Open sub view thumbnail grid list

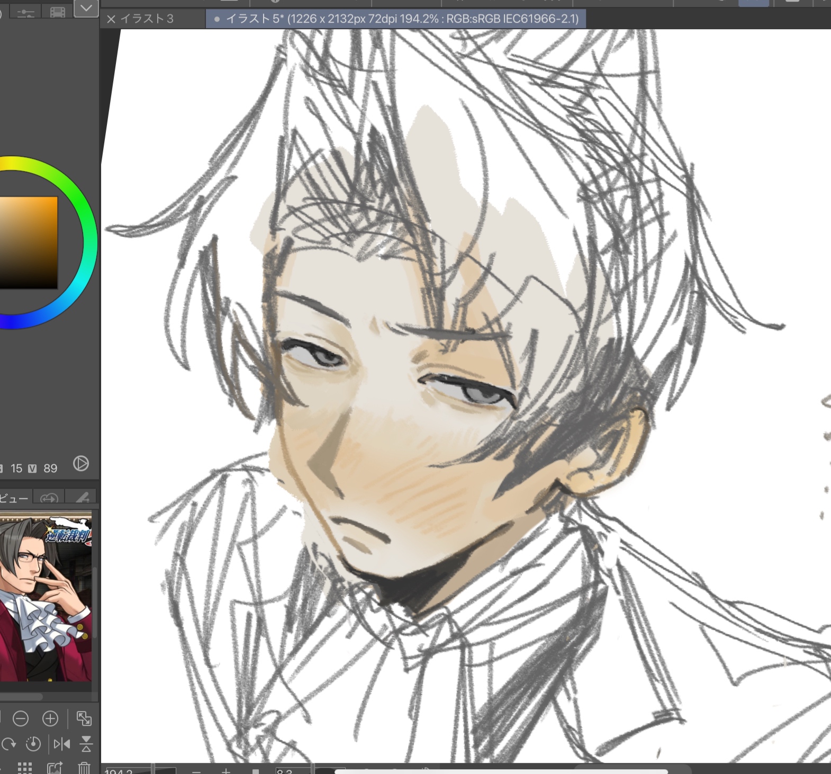25,767
